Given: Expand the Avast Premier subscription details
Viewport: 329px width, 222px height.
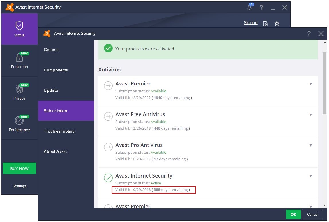Looking at the screenshot, I should (311, 84).
